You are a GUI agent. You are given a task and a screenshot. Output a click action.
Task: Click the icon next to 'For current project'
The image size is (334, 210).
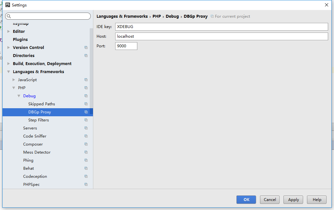(x=212, y=16)
